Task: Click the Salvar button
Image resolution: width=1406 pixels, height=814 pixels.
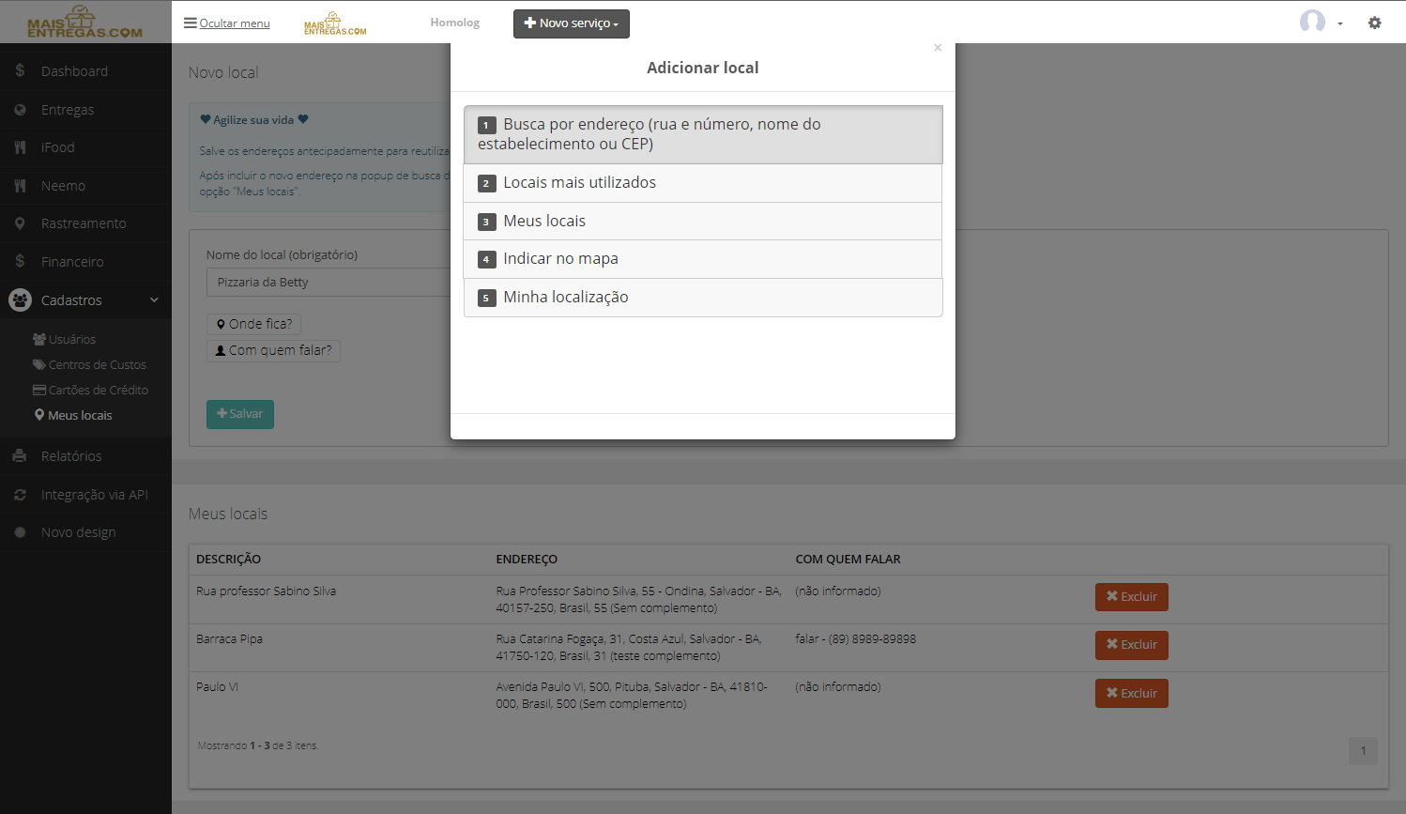Action: 240,414
